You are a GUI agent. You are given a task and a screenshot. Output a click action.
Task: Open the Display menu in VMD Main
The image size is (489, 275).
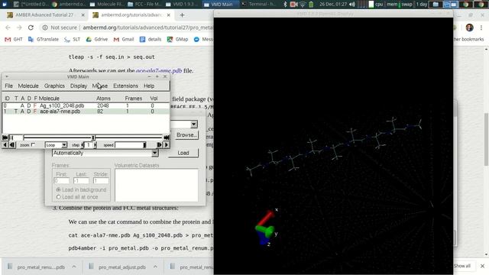(79, 86)
